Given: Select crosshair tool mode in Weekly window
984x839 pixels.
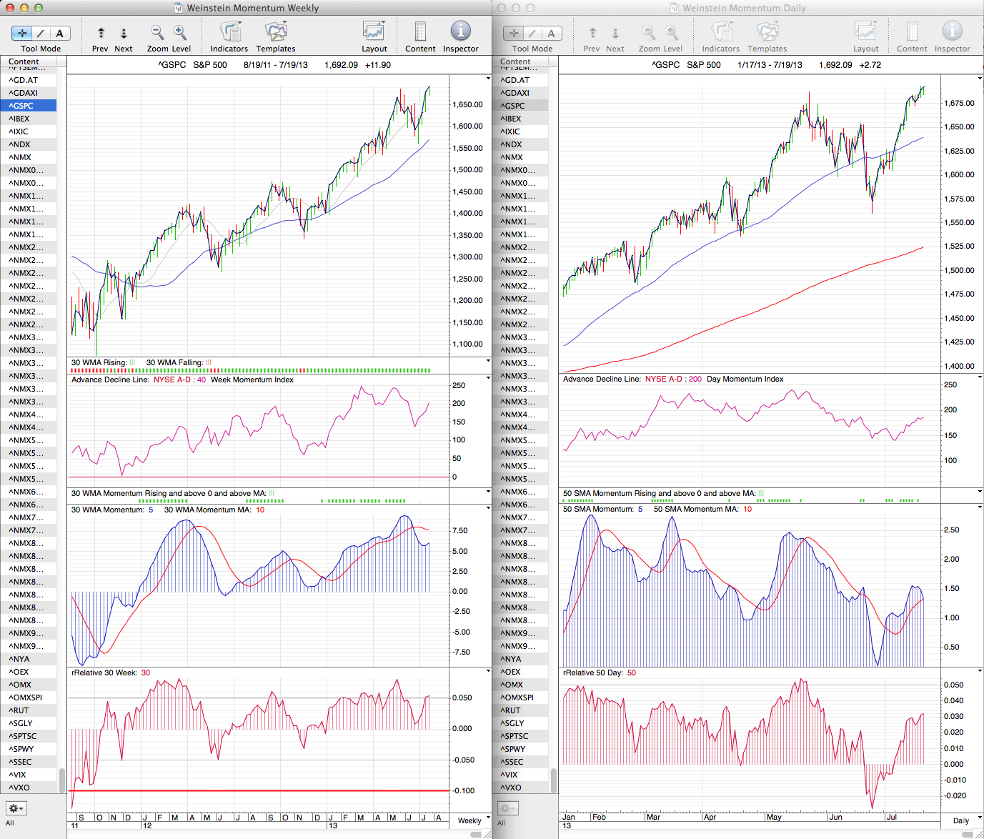Looking at the screenshot, I should (22, 34).
